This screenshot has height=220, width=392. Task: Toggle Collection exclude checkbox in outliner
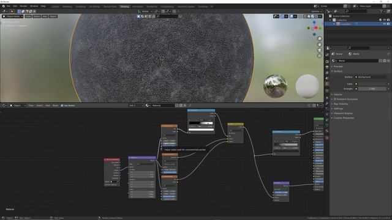pos(380,20)
